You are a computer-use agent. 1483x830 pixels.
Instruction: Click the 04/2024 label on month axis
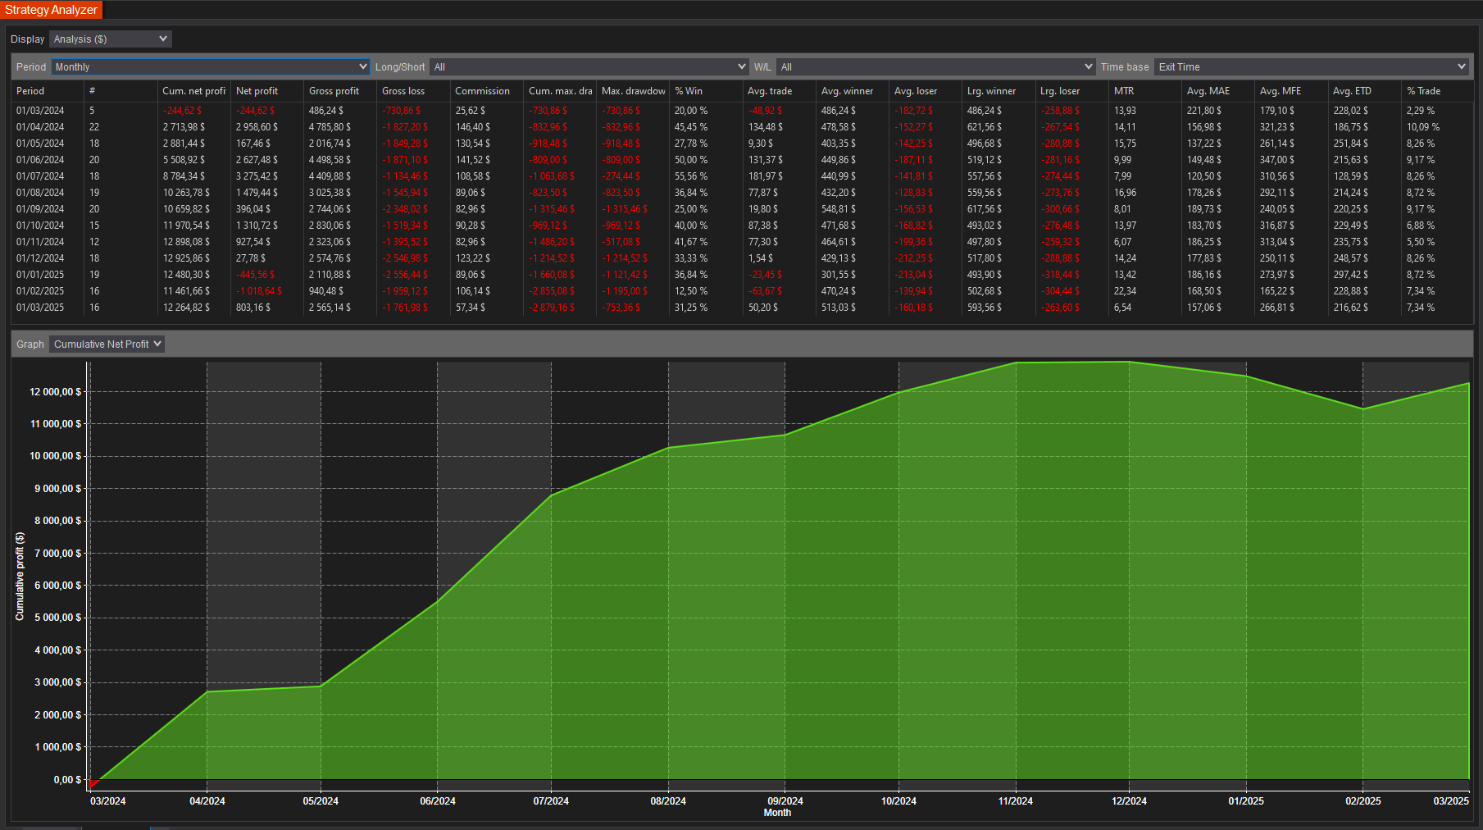pyautogui.click(x=207, y=801)
